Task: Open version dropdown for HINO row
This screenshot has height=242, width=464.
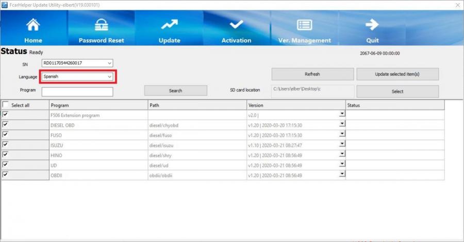Action: pyautogui.click(x=342, y=155)
